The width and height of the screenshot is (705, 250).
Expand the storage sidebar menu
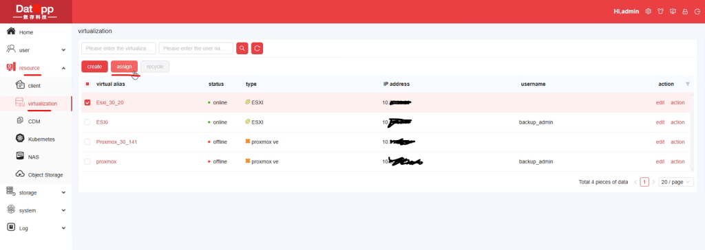click(x=36, y=192)
